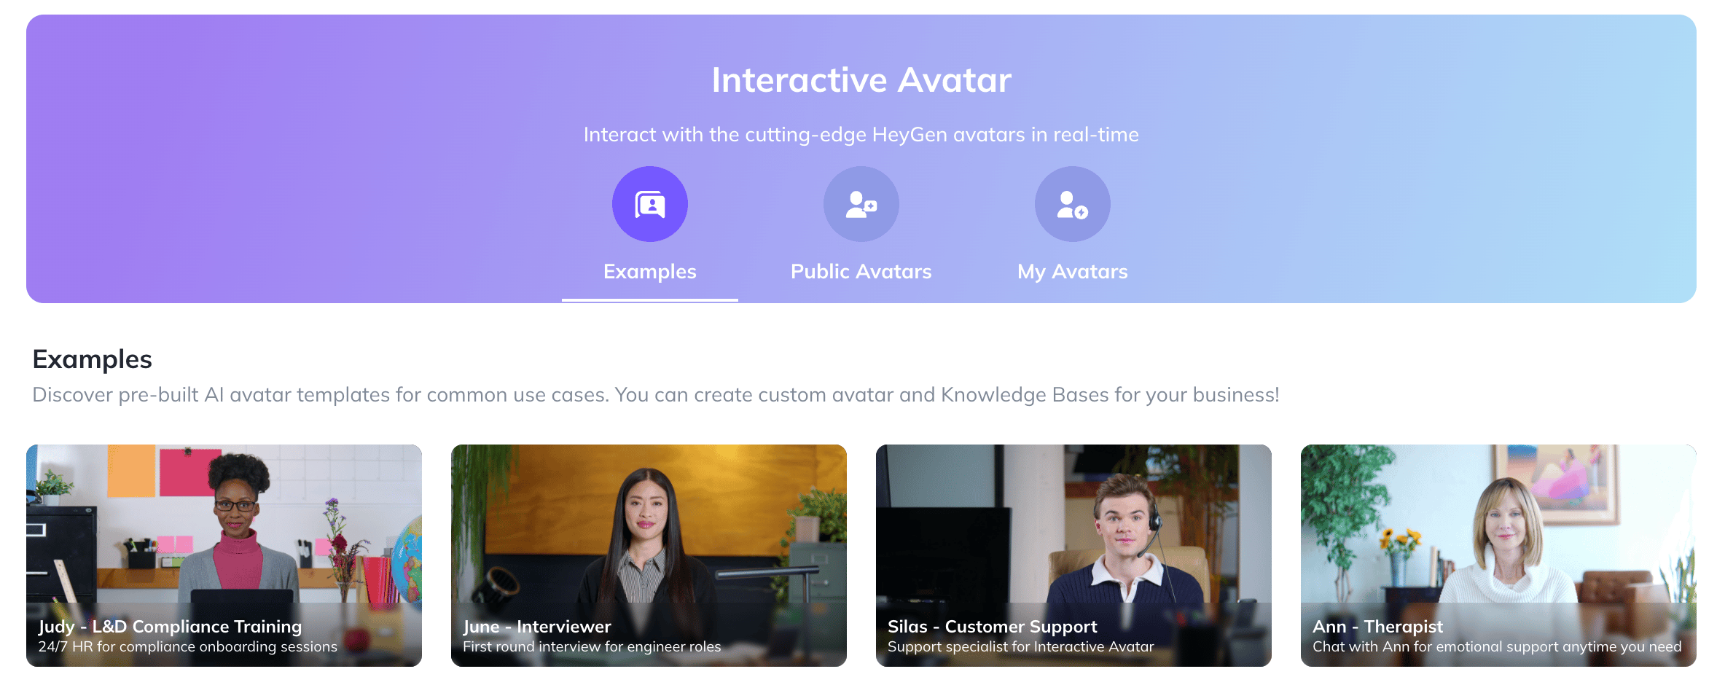Screen dimensions: 1717x685
Task: Switch to the Public Avatars tab label
Action: pyautogui.click(x=861, y=271)
